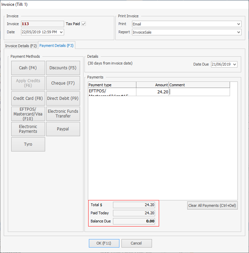Select the Payment Details (F3) tab
249x253 pixels.
coord(56,46)
